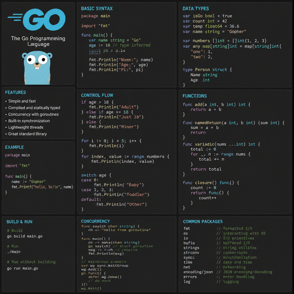
Task: Click the 'log' package row
Action: click(x=211, y=282)
